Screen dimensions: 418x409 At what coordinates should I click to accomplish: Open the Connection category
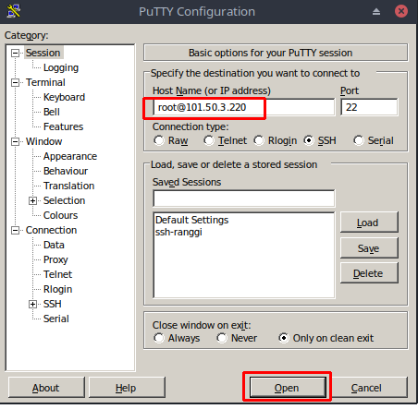[x=51, y=230]
